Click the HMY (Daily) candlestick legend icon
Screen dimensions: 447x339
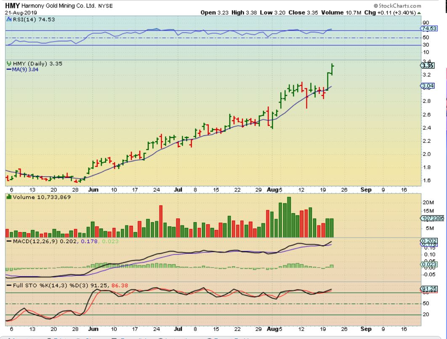[9, 64]
